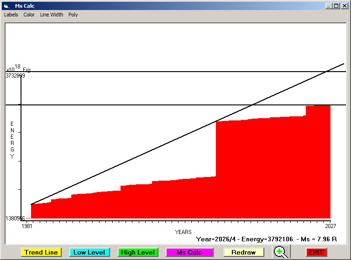Click the 1981 start year axis label
Image resolution: width=351 pixels, height=260 pixels.
[27, 226]
